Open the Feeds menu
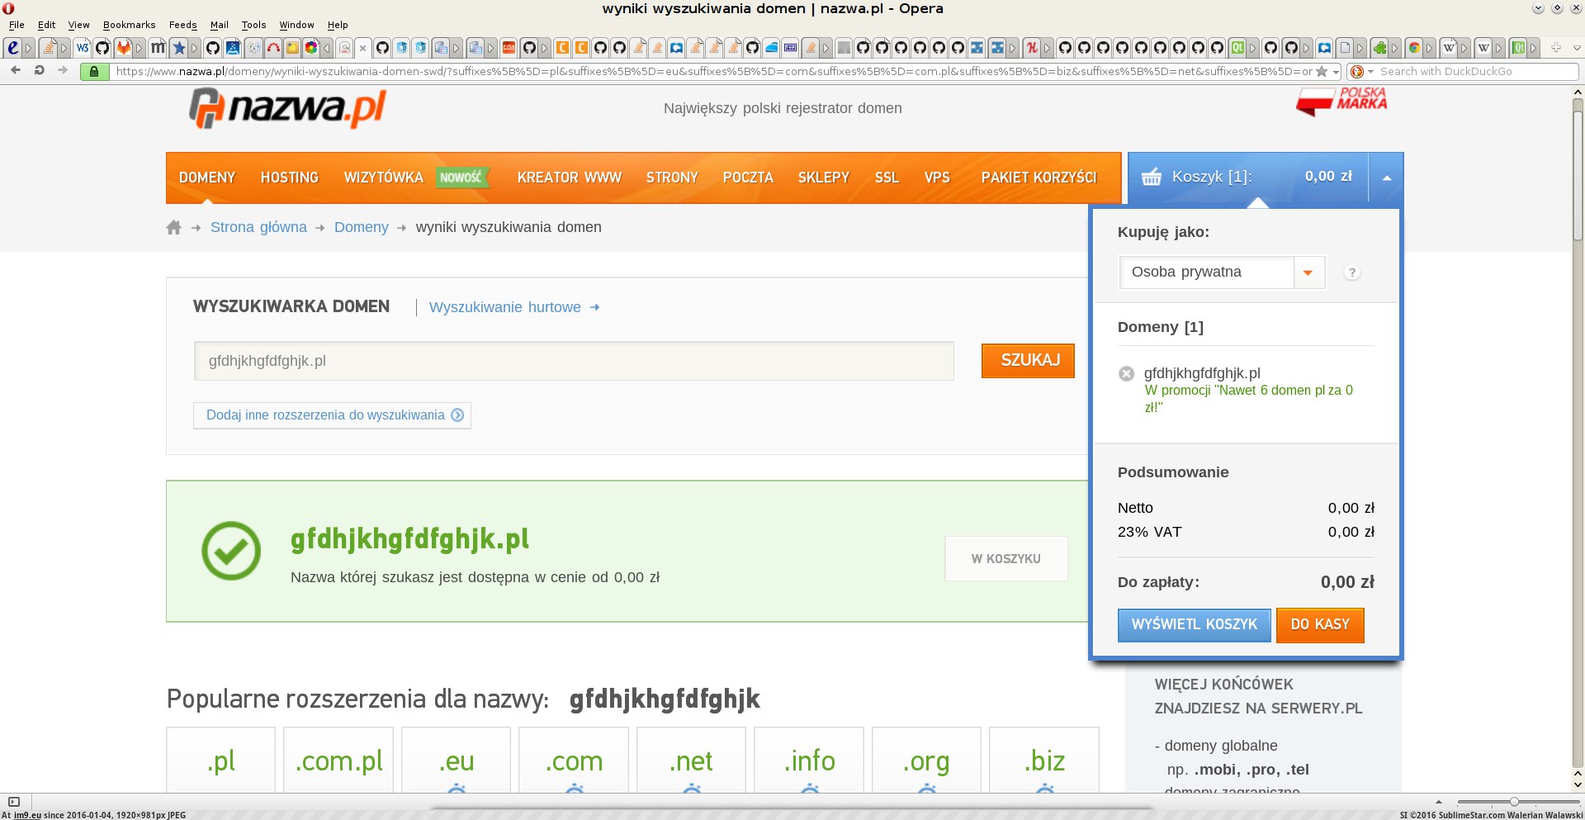 (x=182, y=25)
